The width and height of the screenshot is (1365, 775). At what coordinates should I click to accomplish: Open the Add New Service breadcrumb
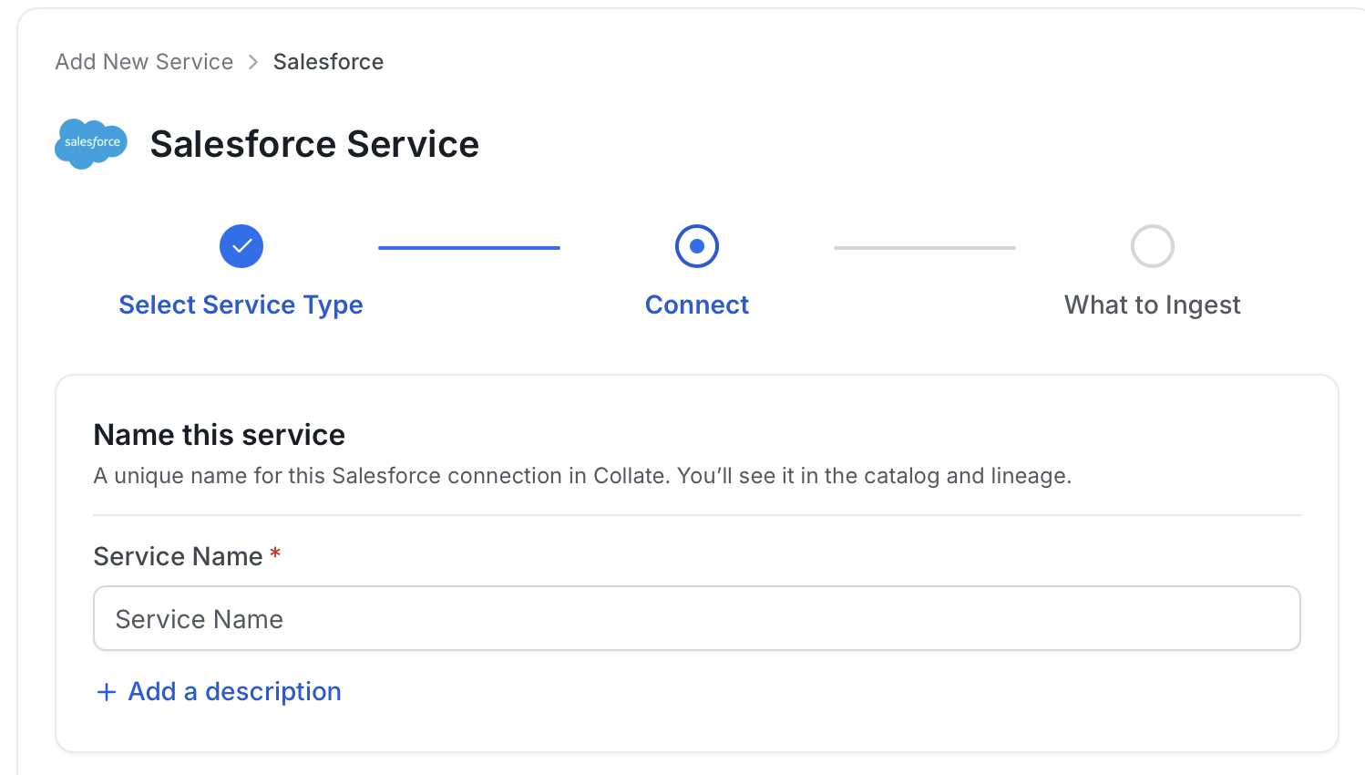[x=144, y=62]
